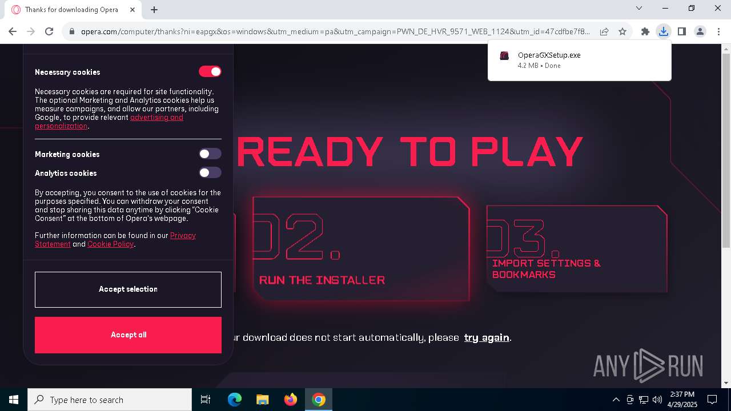Enable Analytics cookies switch
731x411 pixels.
pyautogui.click(x=210, y=172)
